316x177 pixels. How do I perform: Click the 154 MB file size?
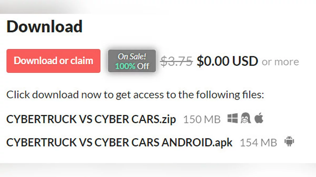[258, 143]
